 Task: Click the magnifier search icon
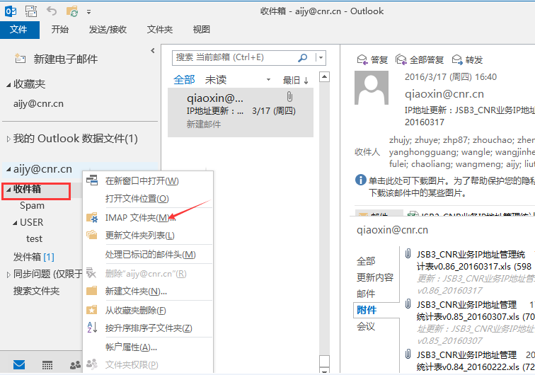point(303,58)
